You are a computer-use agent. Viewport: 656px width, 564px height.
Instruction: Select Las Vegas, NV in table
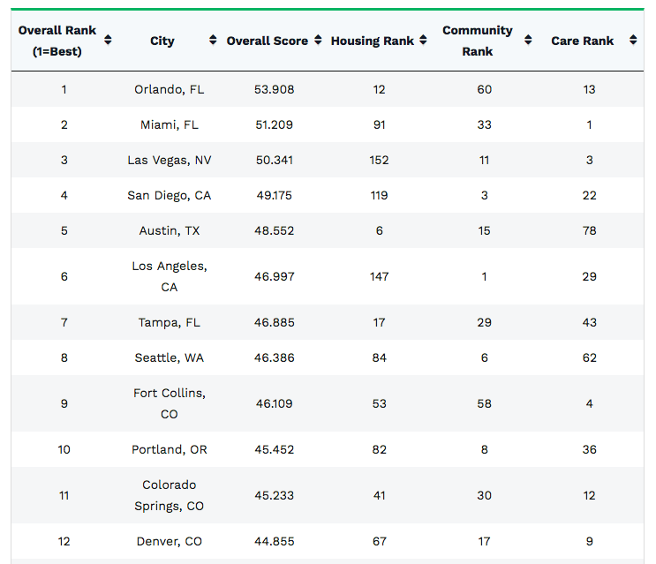pos(170,160)
